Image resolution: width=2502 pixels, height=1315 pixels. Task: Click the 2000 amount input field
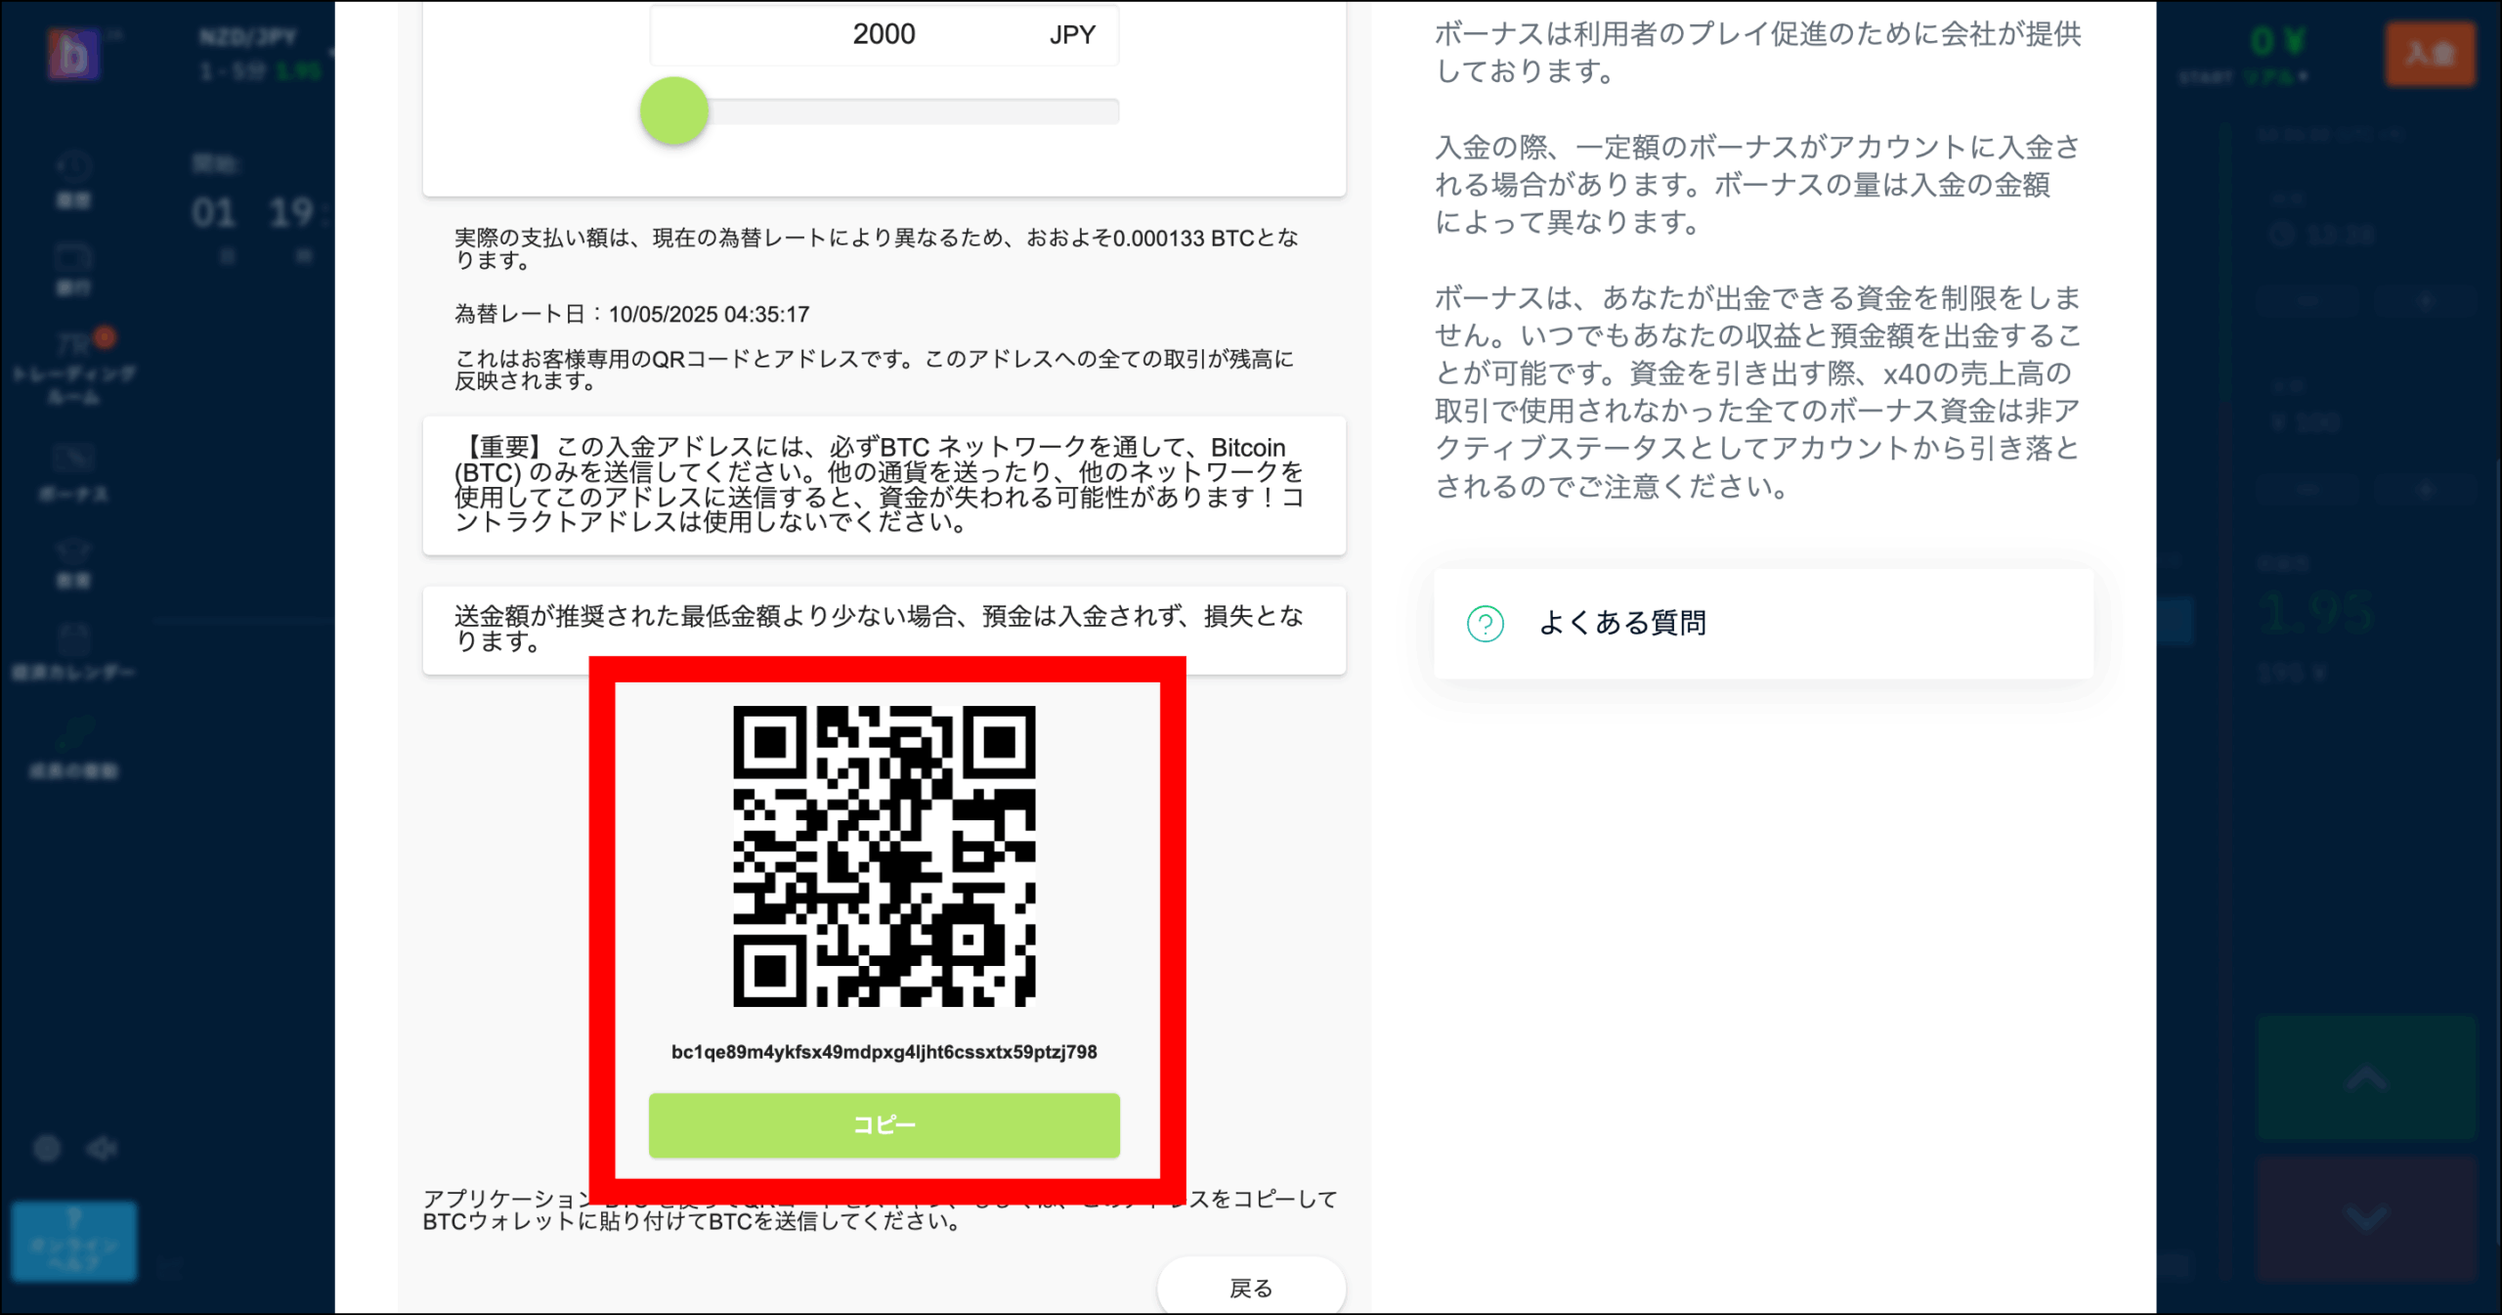884,34
